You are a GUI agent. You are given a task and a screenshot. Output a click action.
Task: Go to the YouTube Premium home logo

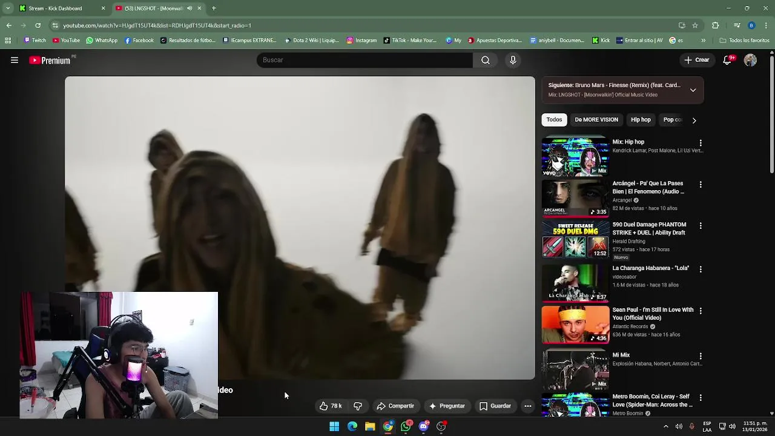pos(50,60)
